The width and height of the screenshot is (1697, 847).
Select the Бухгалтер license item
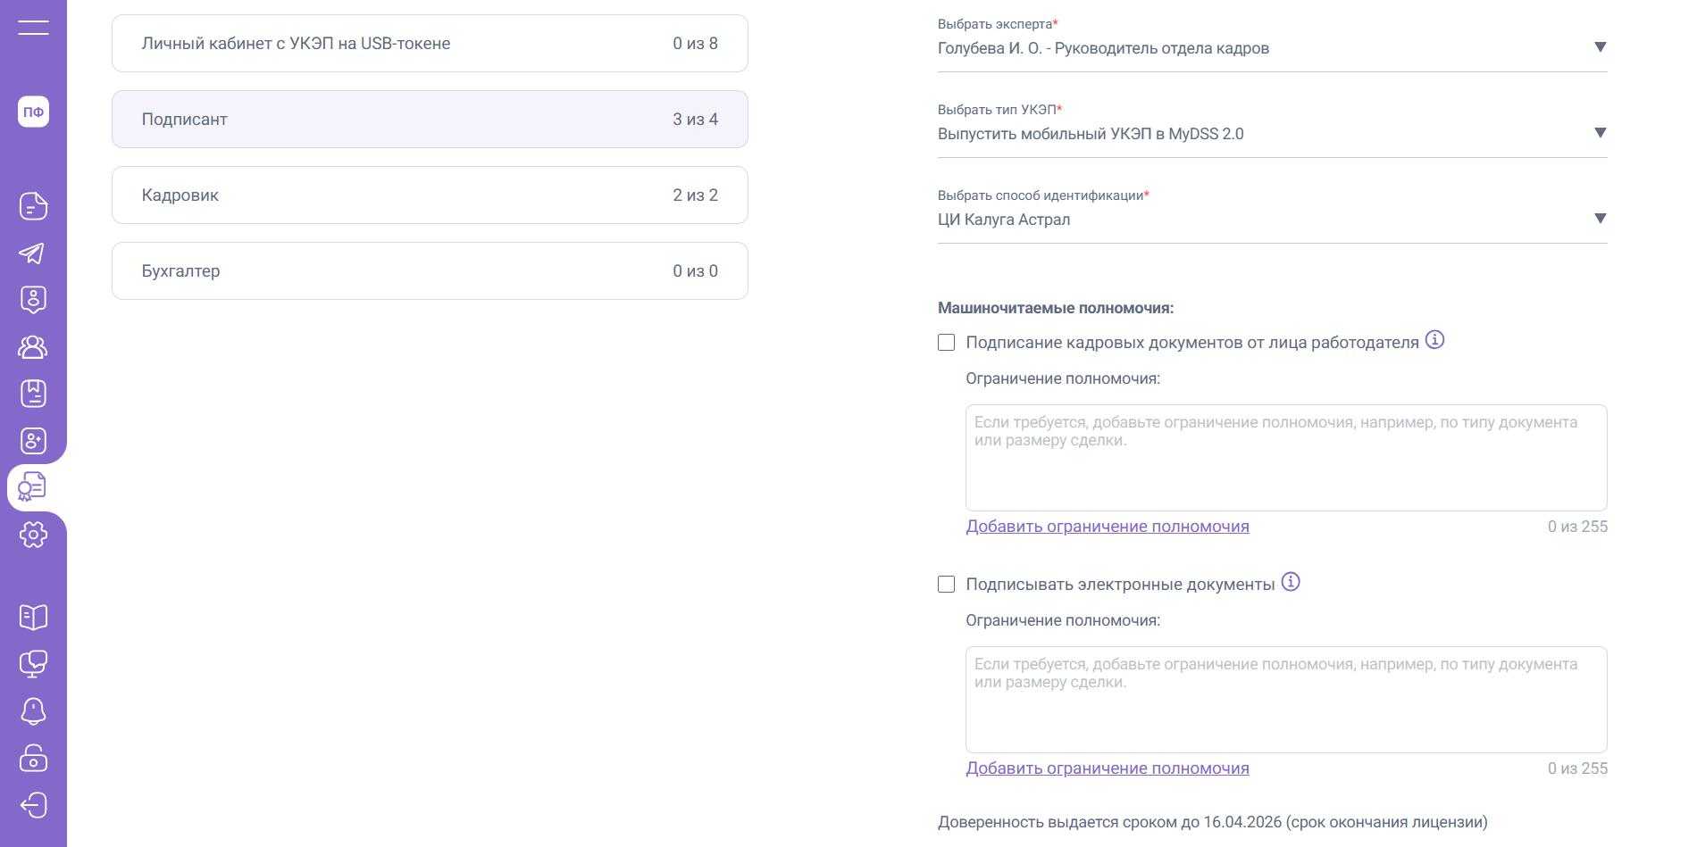(x=430, y=271)
